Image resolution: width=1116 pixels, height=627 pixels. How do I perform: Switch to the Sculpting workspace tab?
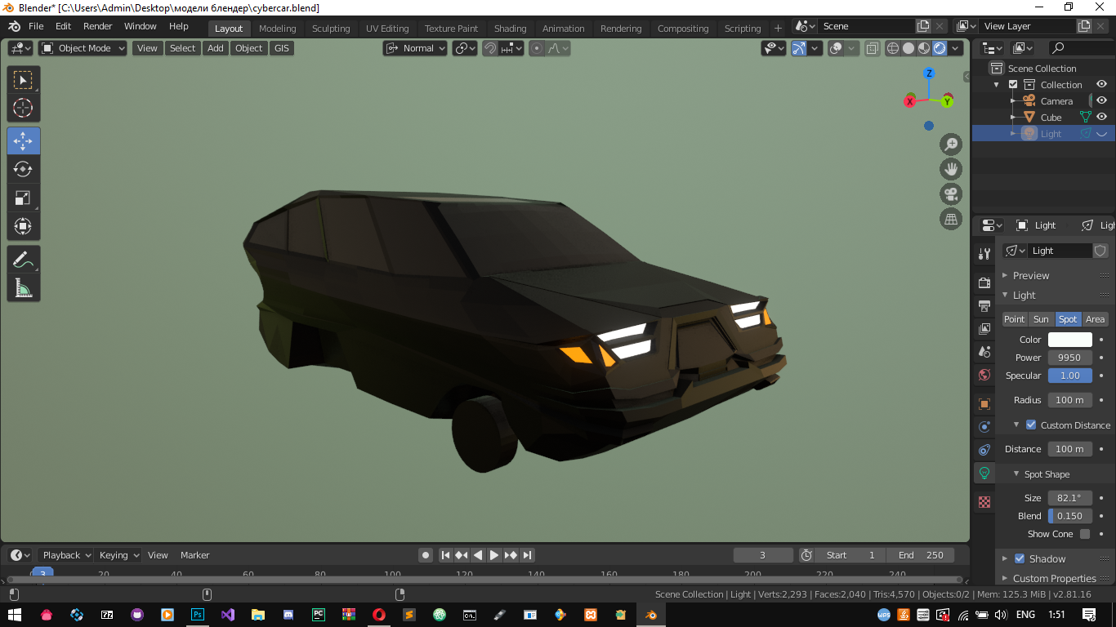tap(331, 29)
